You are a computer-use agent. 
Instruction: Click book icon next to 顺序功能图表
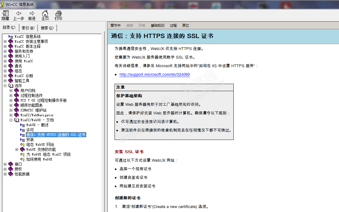click(x=17, y=105)
